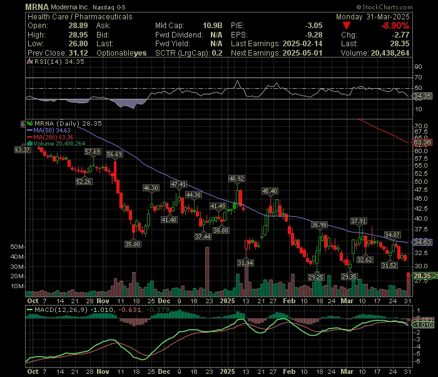Click the 29.35 low label
The width and height of the screenshot is (438, 377).
click(x=349, y=276)
